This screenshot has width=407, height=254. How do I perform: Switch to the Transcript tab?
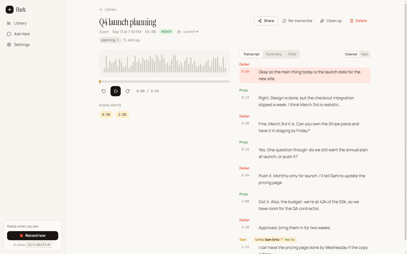click(251, 54)
